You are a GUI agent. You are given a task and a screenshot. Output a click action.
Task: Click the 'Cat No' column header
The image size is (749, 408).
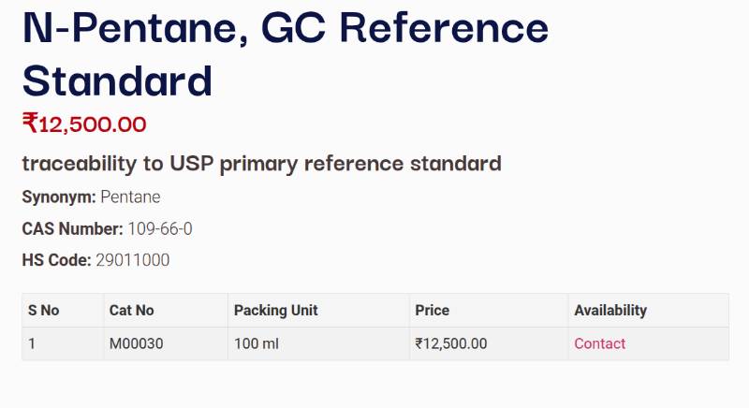coord(132,310)
